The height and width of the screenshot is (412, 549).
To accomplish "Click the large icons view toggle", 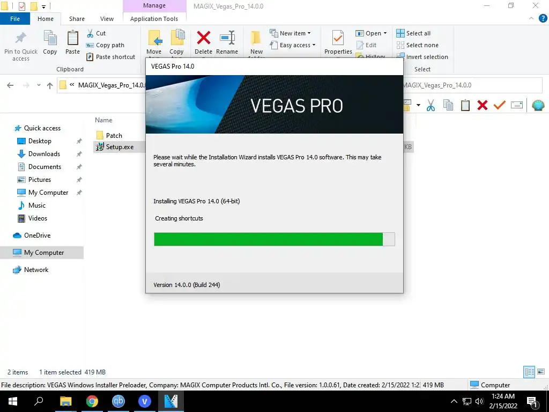I will click(541, 372).
